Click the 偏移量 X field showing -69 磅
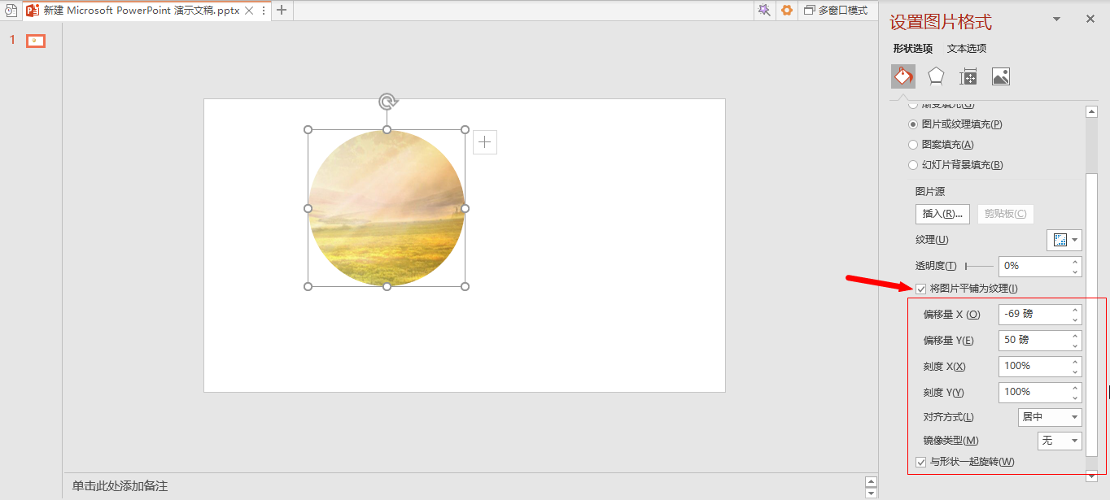Viewport: 1110px width, 500px height. [1034, 314]
